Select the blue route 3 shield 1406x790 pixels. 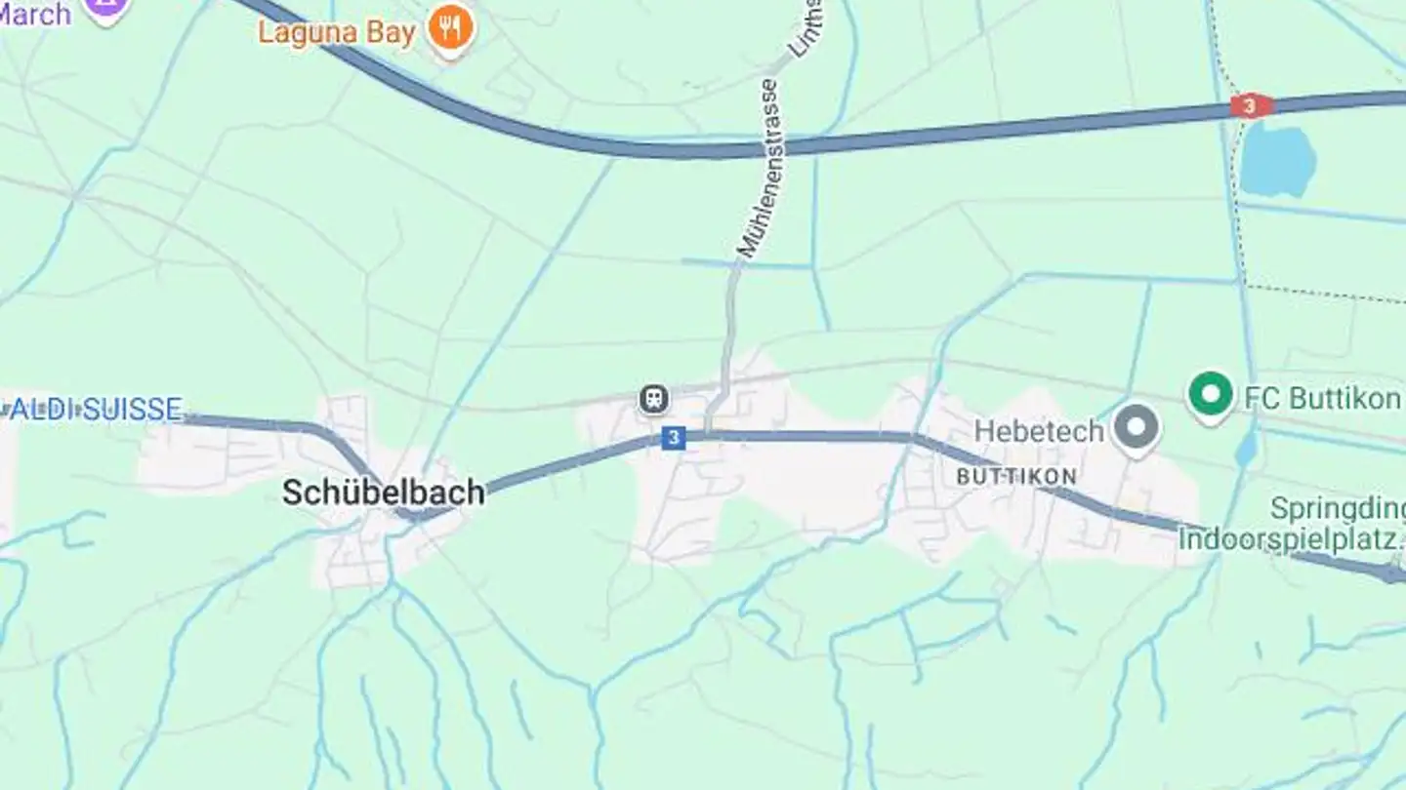(x=672, y=438)
